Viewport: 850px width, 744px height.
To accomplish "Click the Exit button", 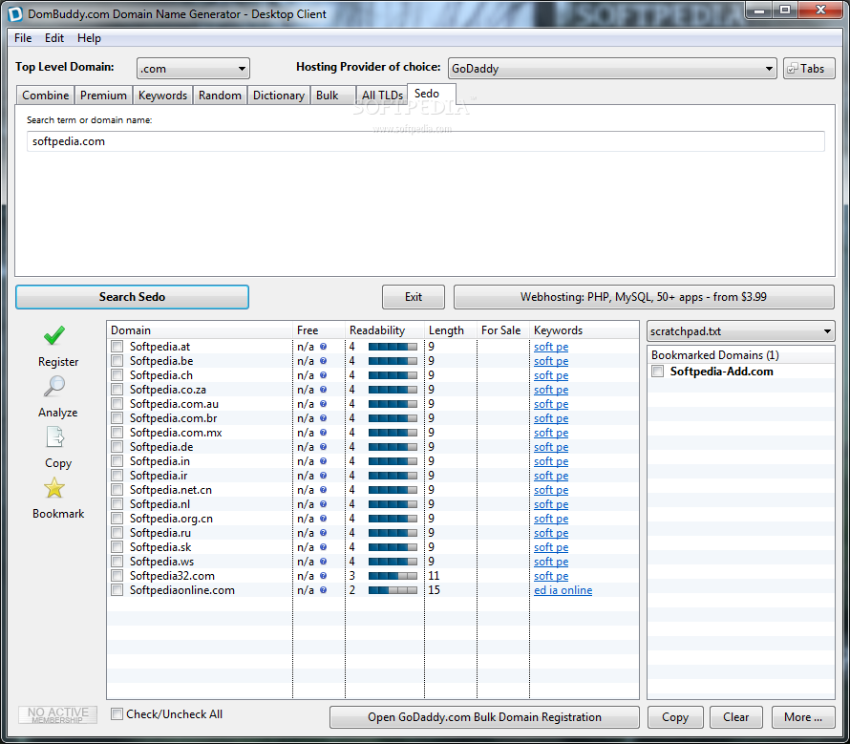I will pos(414,297).
